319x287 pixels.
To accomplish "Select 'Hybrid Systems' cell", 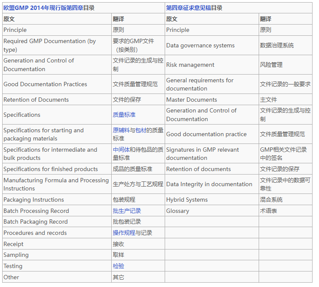I will click(x=212, y=200).
